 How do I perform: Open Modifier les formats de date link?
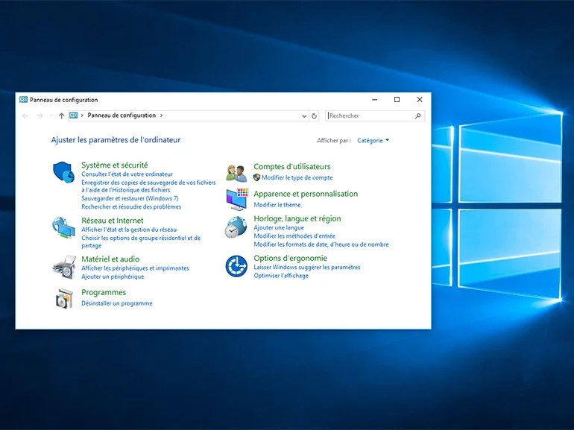(321, 244)
